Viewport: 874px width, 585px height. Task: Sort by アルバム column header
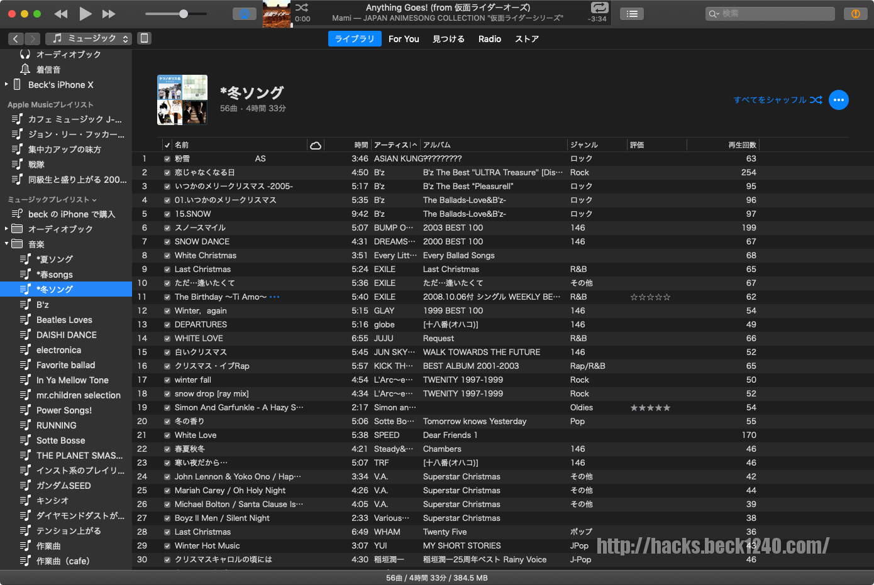[494, 145]
